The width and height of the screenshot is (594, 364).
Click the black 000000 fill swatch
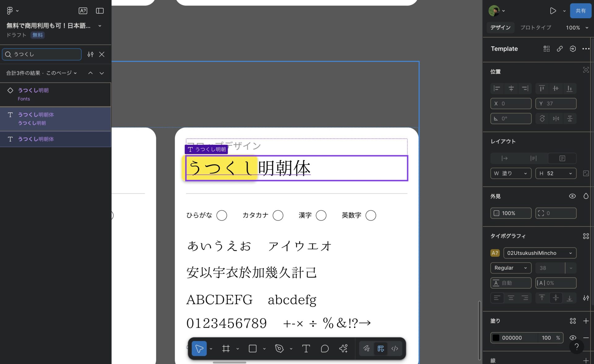pos(496,338)
